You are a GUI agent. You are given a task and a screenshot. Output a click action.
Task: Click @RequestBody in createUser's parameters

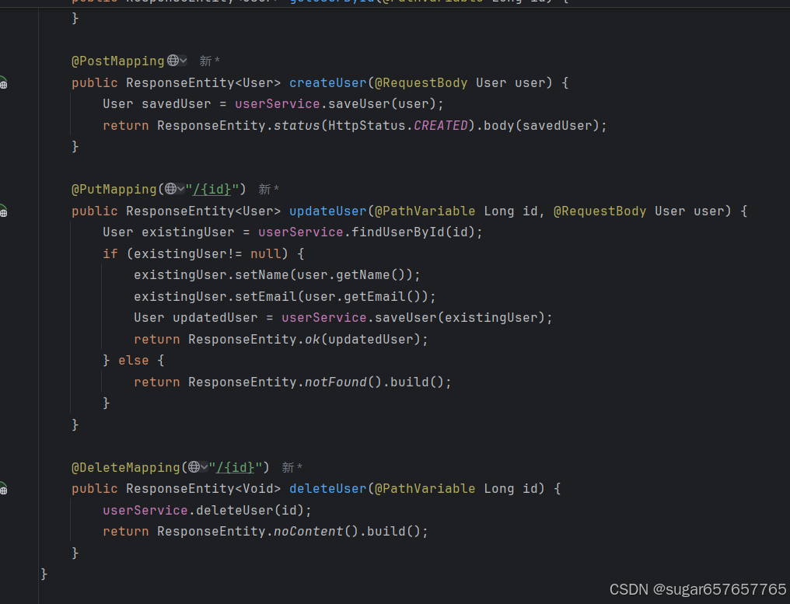421,82
